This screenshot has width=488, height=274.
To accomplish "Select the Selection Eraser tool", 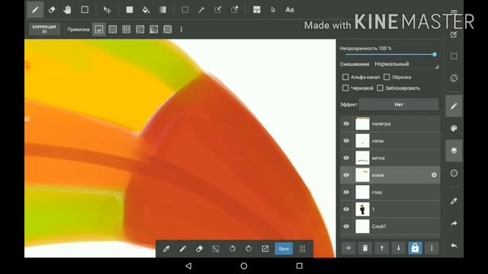I will (x=234, y=10).
